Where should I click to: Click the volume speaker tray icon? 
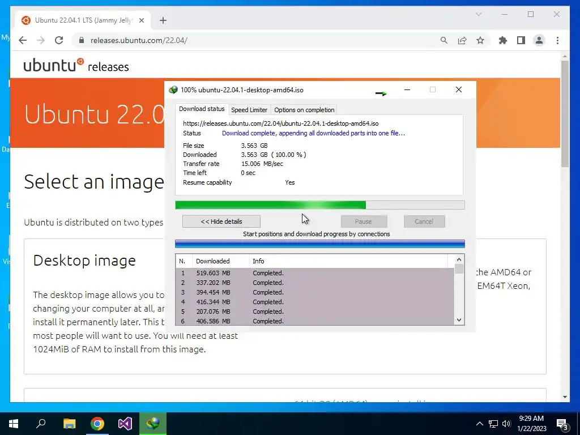pyautogui.click(x=506, y=424)
